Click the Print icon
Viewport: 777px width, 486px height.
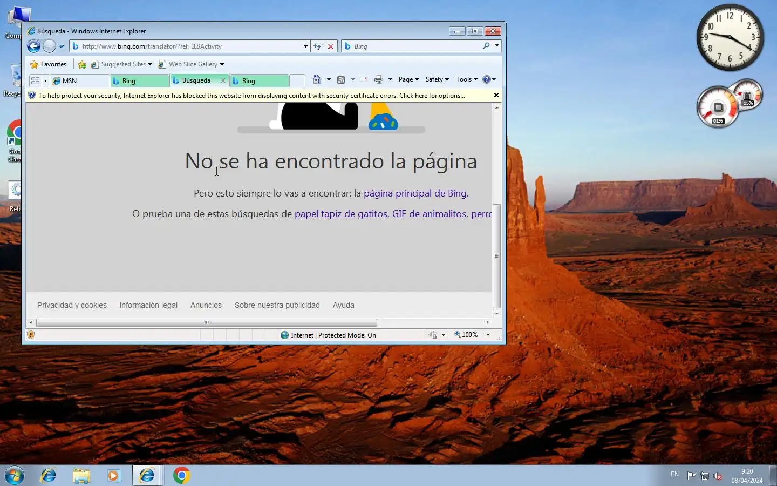(379, 79)
